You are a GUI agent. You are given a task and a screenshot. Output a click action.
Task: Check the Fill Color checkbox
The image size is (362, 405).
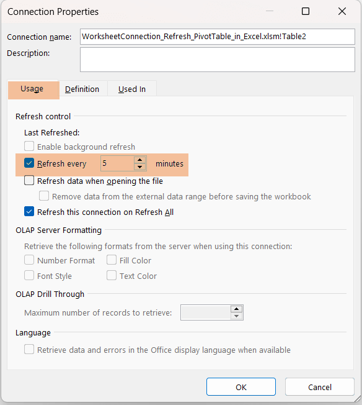point(112,260)
